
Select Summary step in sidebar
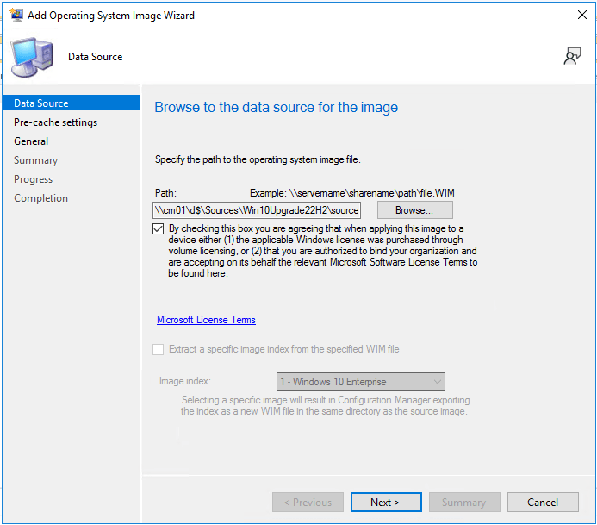[36, 160]
